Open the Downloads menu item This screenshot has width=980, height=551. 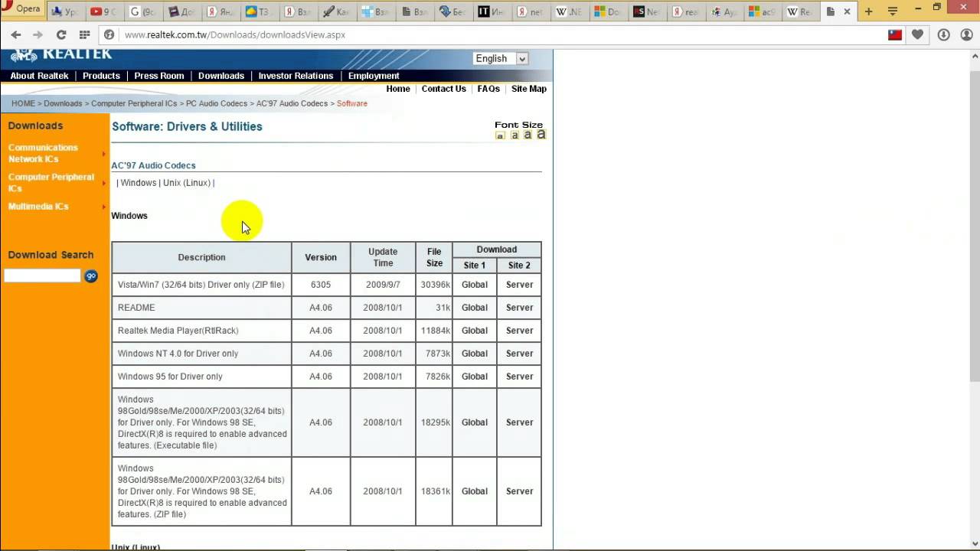coord(221,76)
